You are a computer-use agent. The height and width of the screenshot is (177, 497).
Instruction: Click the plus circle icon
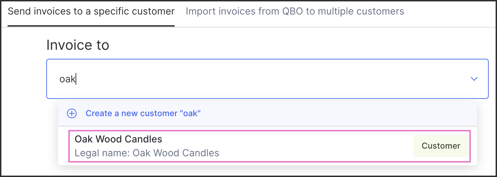[72, 113]
